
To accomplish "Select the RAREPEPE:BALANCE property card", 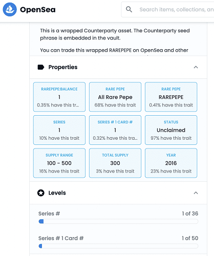I will click(59, 97).
